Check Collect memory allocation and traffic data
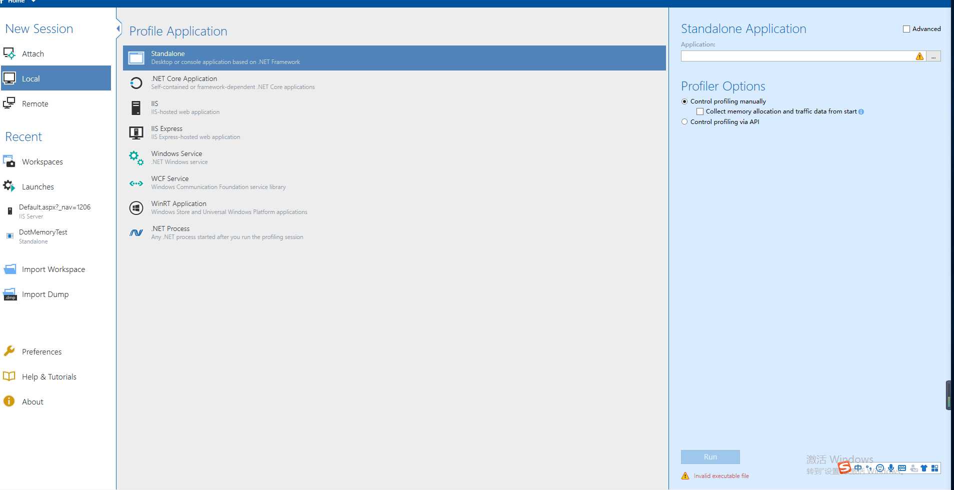 tap(700, 111)
